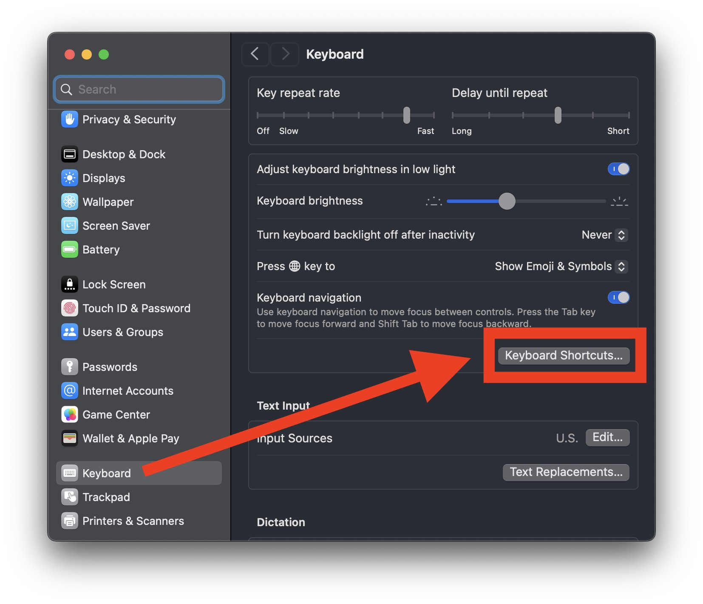Screen dimensions: 703x604
Task: Select Keyboard in the sidebar
Action: (106, 473)
